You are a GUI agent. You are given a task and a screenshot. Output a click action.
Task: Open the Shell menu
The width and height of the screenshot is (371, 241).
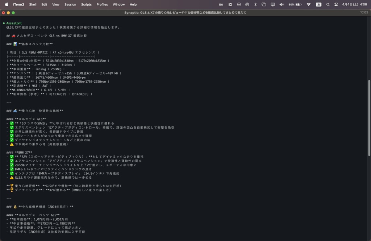pos(33,5)
